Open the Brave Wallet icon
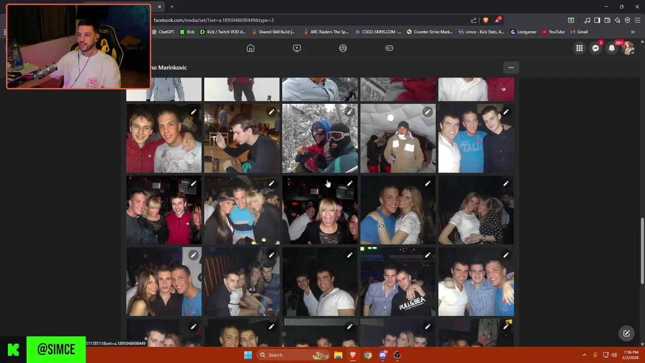645x363 pixels. (x=607, y=20)
